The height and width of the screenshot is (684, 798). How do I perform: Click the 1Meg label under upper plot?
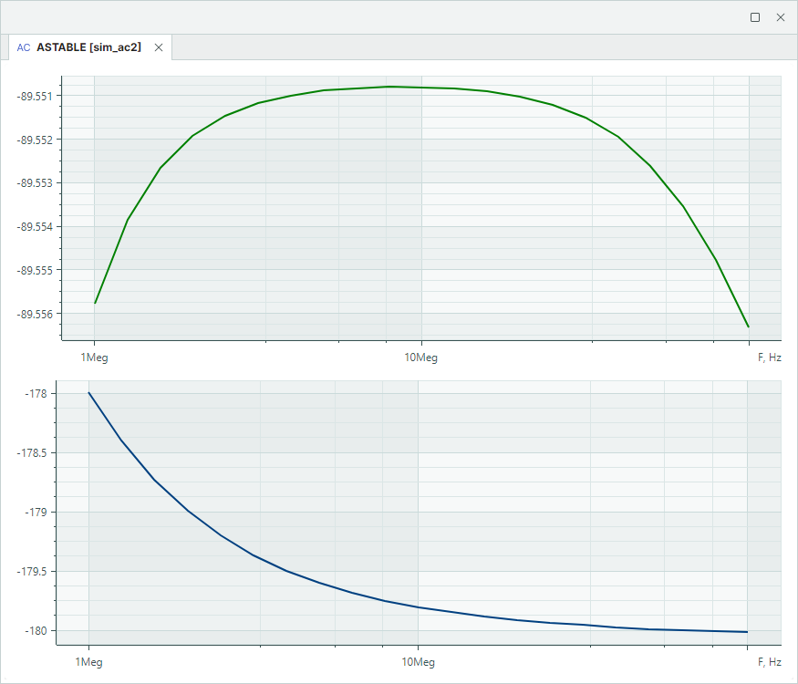[x=94, y=358]
